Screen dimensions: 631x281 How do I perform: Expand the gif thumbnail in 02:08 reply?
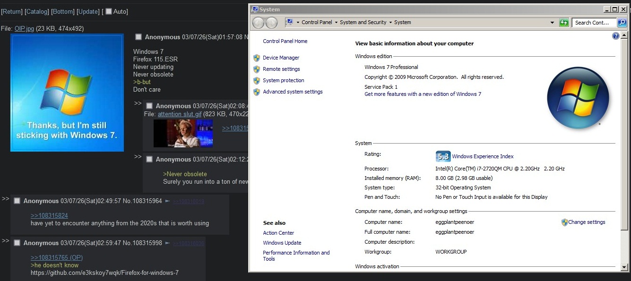[x=183, y=133]
